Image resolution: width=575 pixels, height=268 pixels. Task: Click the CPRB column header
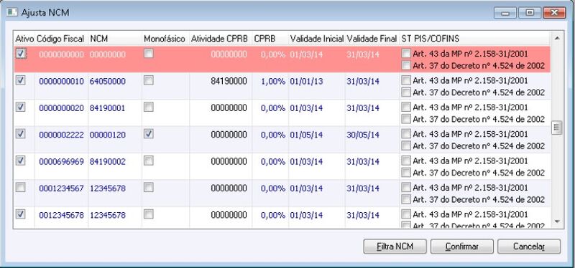coord(270,39)
